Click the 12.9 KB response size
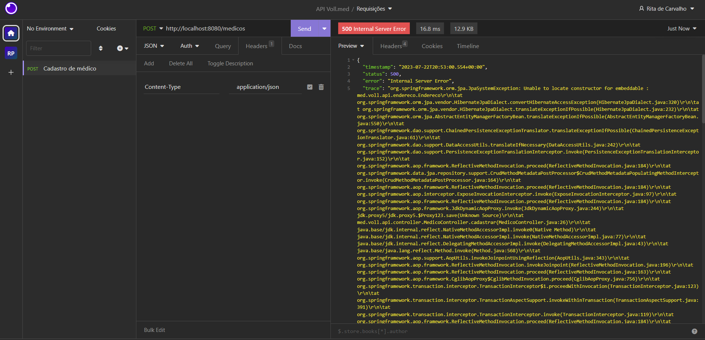 coord(464,29)
